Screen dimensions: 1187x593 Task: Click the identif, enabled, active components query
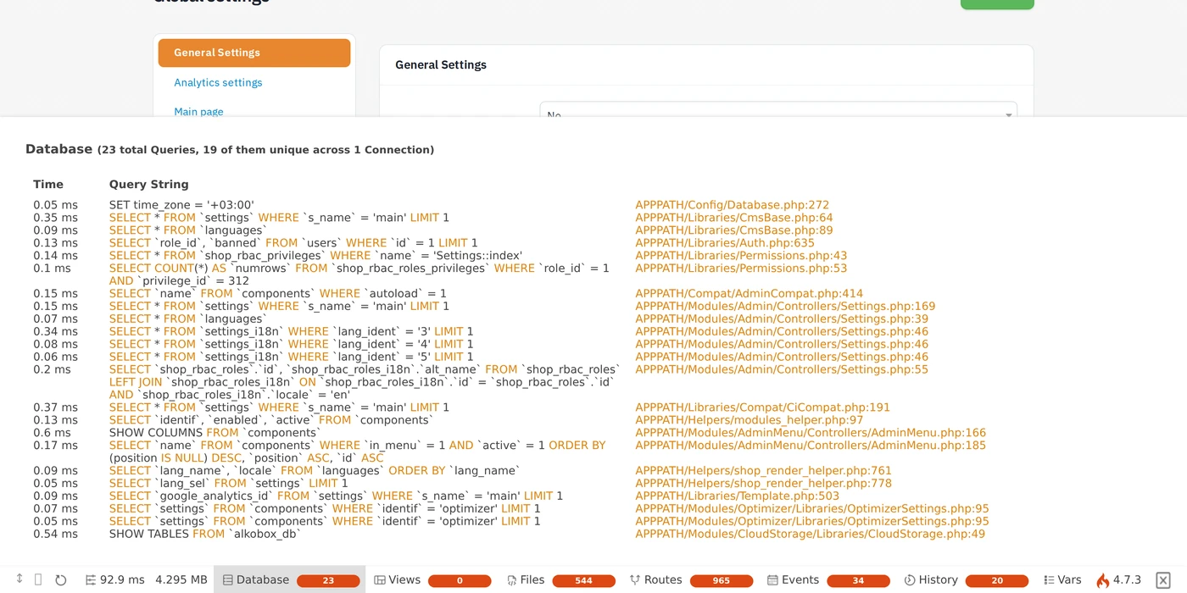[271, 420]
